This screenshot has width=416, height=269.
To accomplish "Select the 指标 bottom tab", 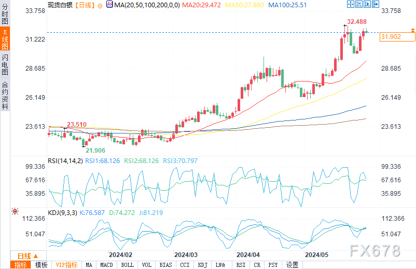I will point(21,265).
